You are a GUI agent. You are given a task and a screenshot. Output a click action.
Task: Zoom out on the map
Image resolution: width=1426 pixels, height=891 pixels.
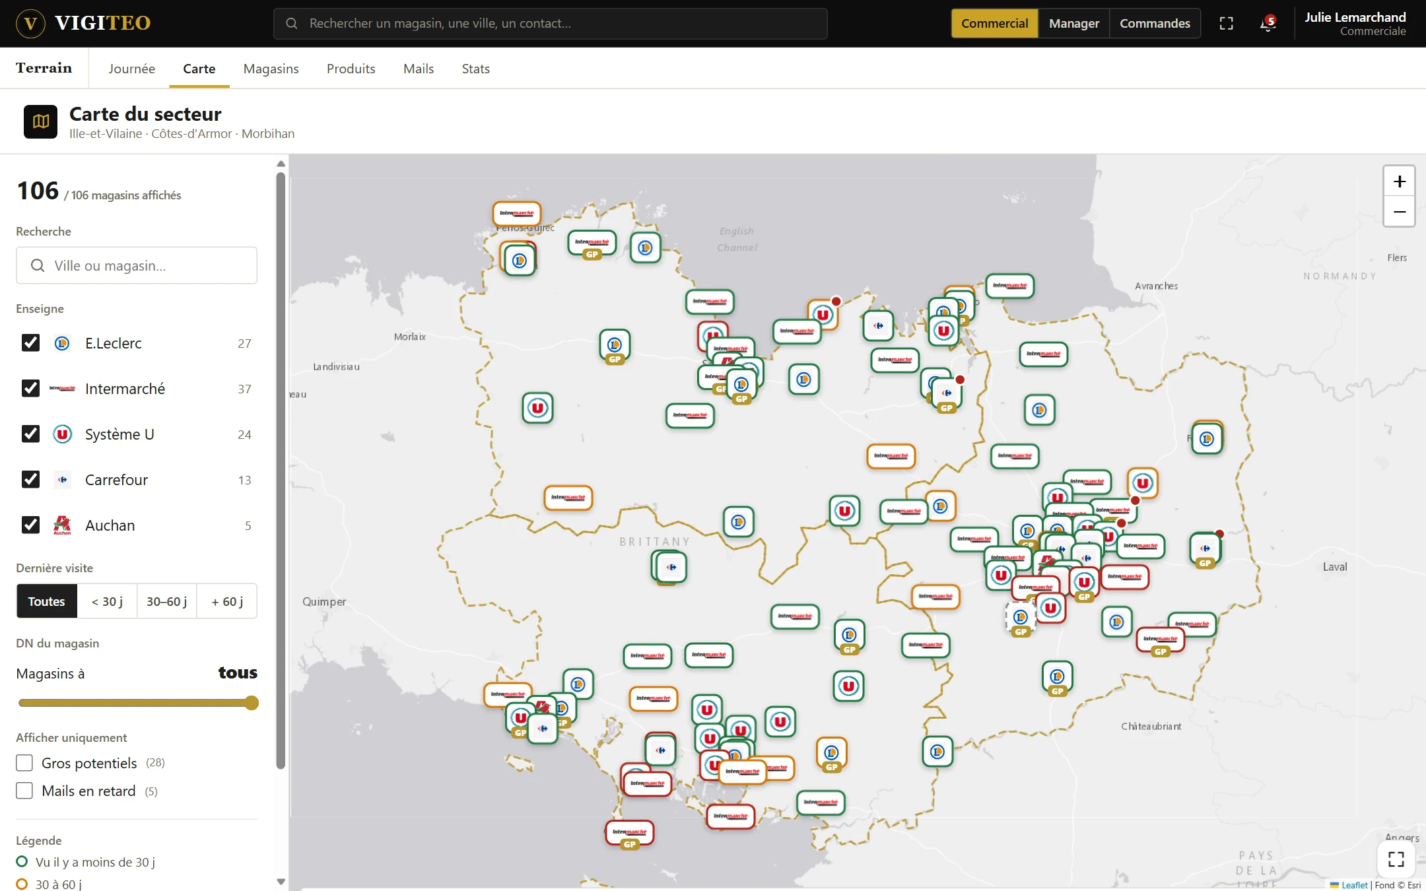pyautogui.click(x=1399, y=212)
